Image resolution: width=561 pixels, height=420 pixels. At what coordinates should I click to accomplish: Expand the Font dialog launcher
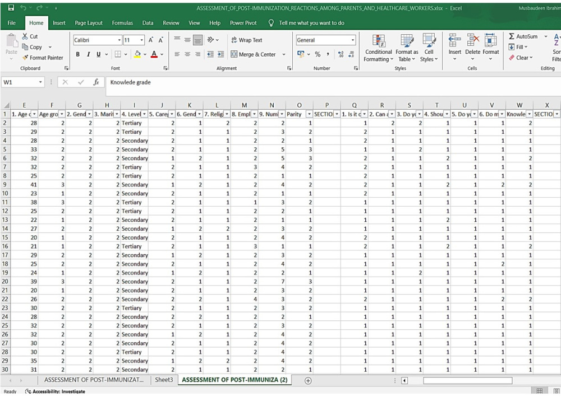point(165,68)
